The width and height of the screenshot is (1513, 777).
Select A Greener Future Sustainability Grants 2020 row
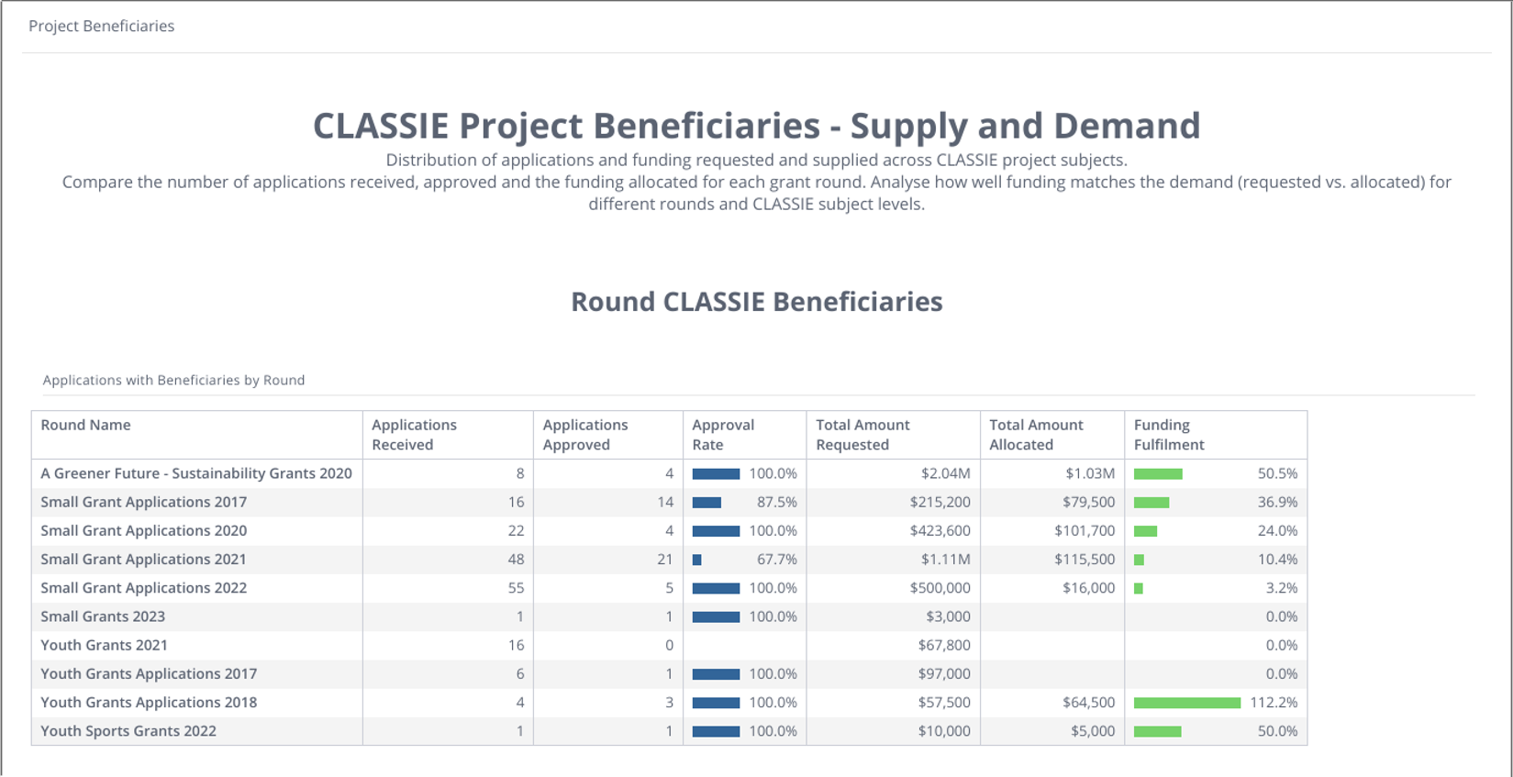[x=195, y=473]
